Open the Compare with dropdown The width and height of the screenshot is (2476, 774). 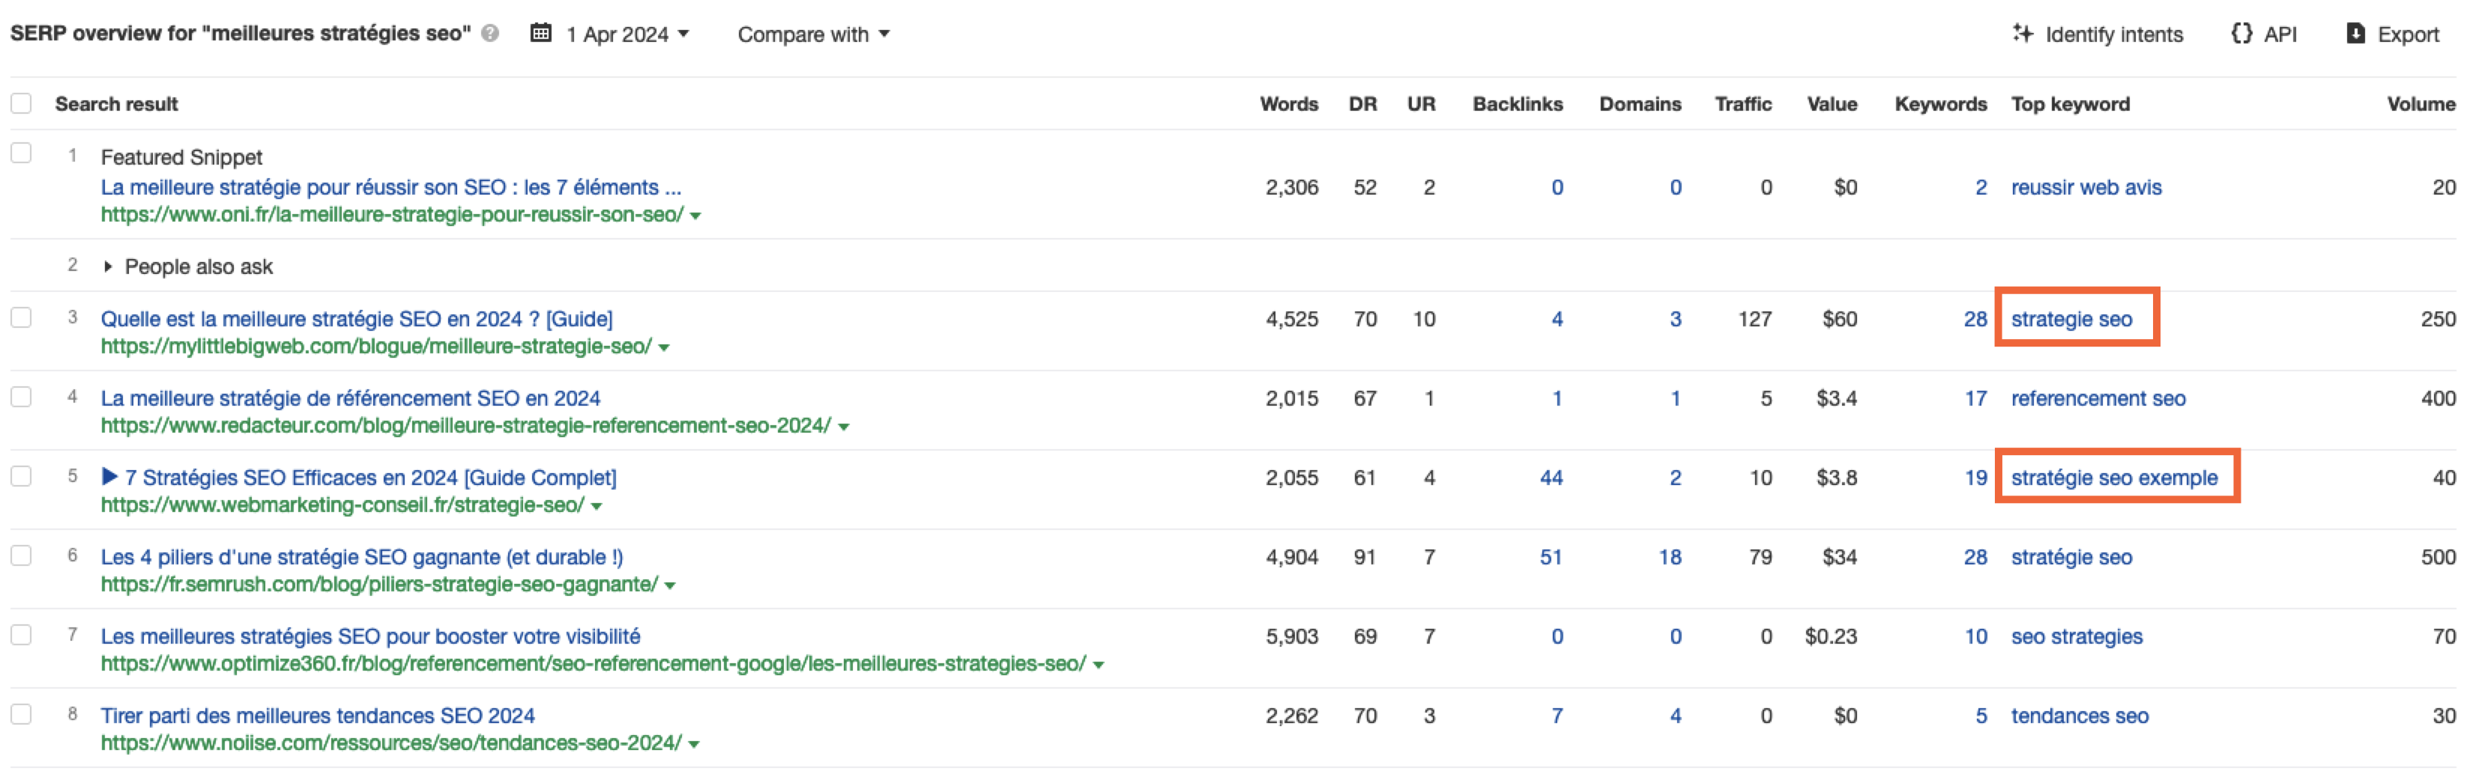tap(814, 34)
